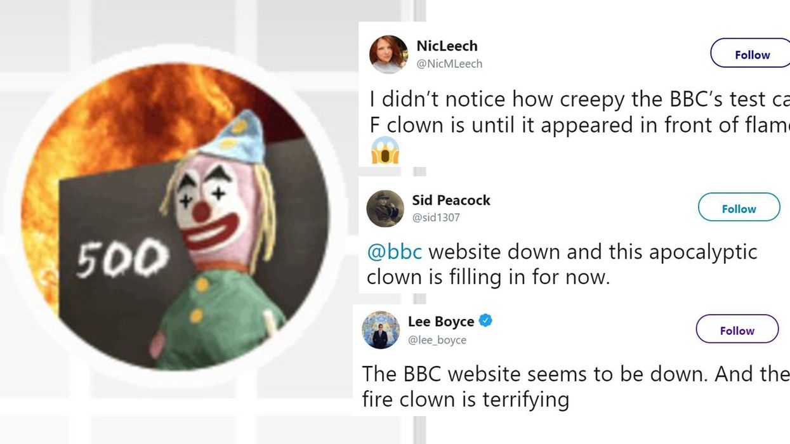Click the verified badge beside Lee Boyce
Image resolution: width=790 pixels, height=444 pixels.
point(485,321)
